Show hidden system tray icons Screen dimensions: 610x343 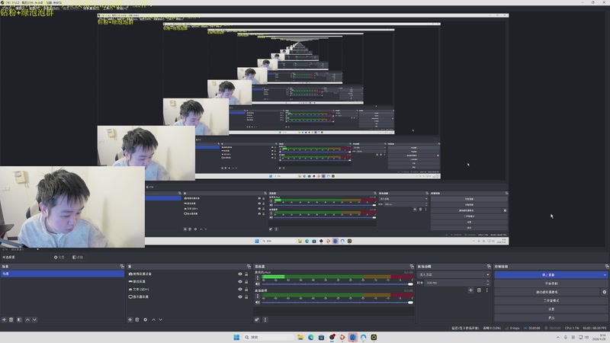pyautogui.click(x=558, y=337)
